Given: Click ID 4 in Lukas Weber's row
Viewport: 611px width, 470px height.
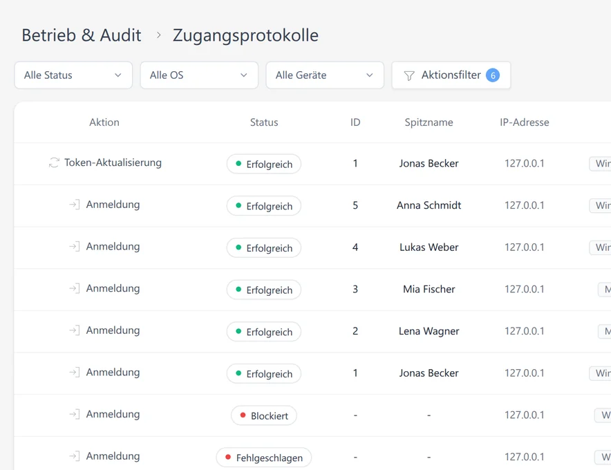Looking at the screenshot, I should 355,247.
